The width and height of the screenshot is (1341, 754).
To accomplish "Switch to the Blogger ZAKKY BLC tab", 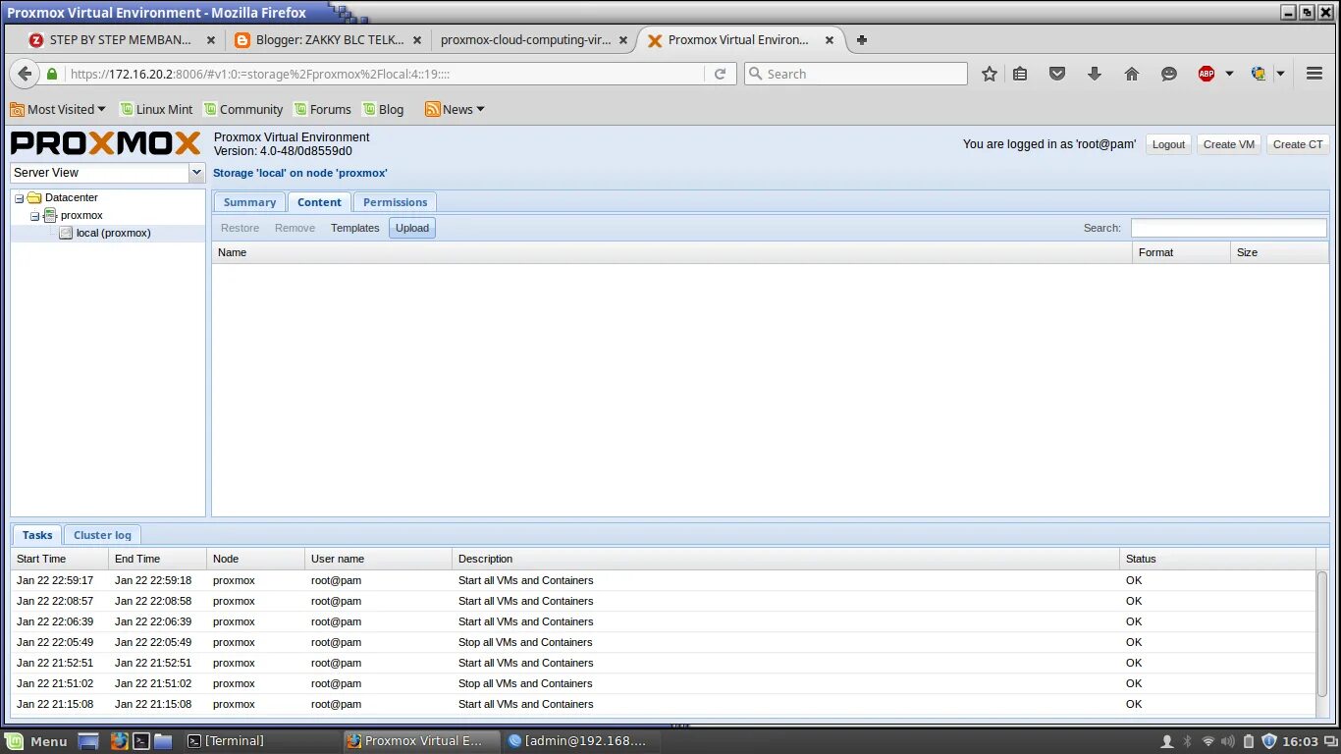I will [x=328, y=40].
